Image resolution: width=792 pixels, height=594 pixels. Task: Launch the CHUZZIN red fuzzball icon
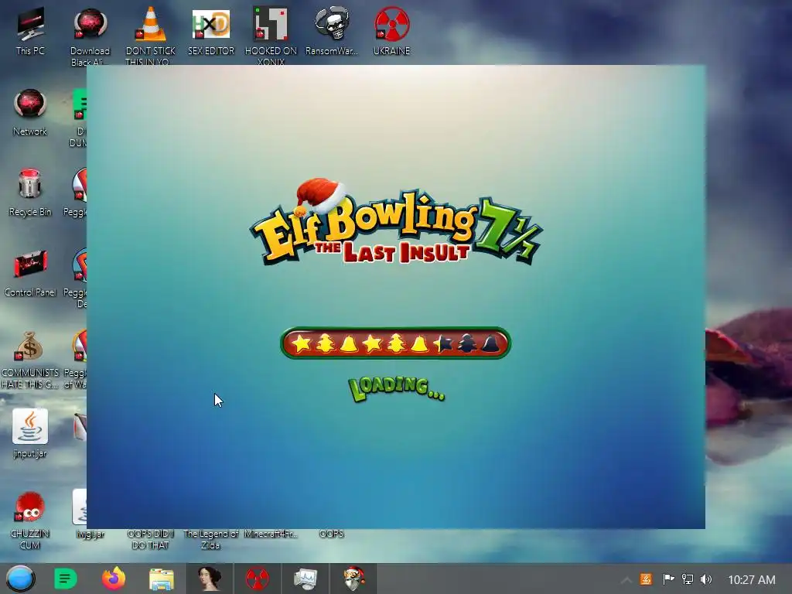click(x=30, y=521)
